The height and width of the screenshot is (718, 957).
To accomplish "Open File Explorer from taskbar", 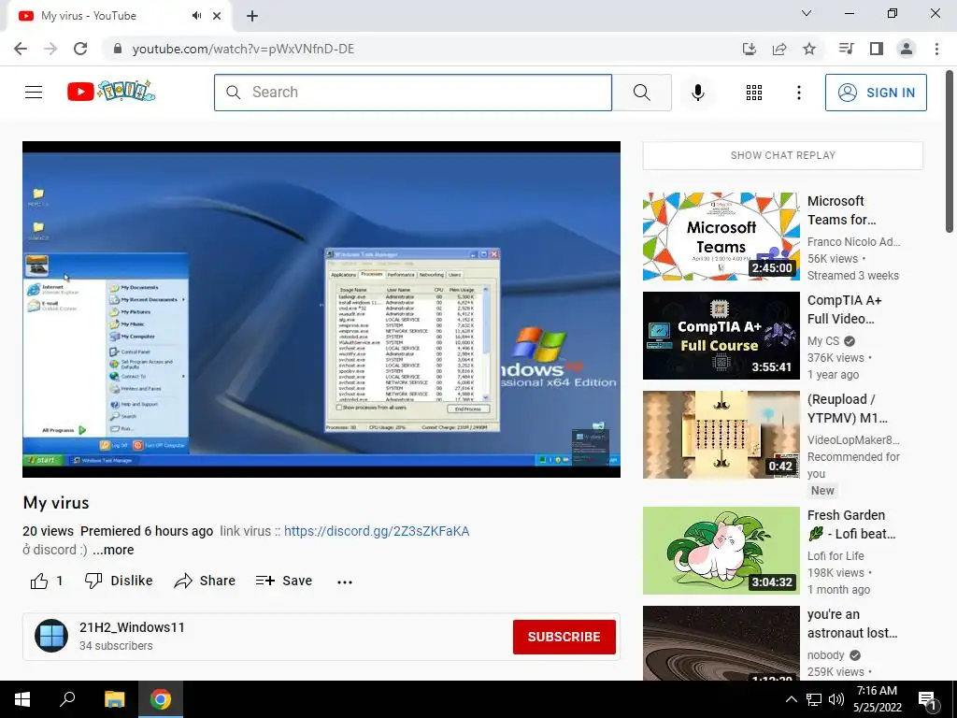I will [114, 699].
